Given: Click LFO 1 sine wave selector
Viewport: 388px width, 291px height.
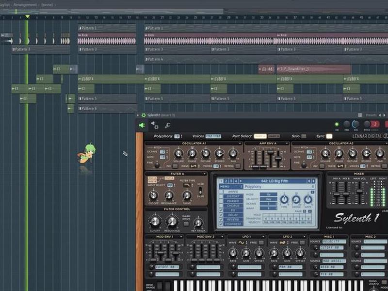Looking at the screenshot, I should click(241, 243).
